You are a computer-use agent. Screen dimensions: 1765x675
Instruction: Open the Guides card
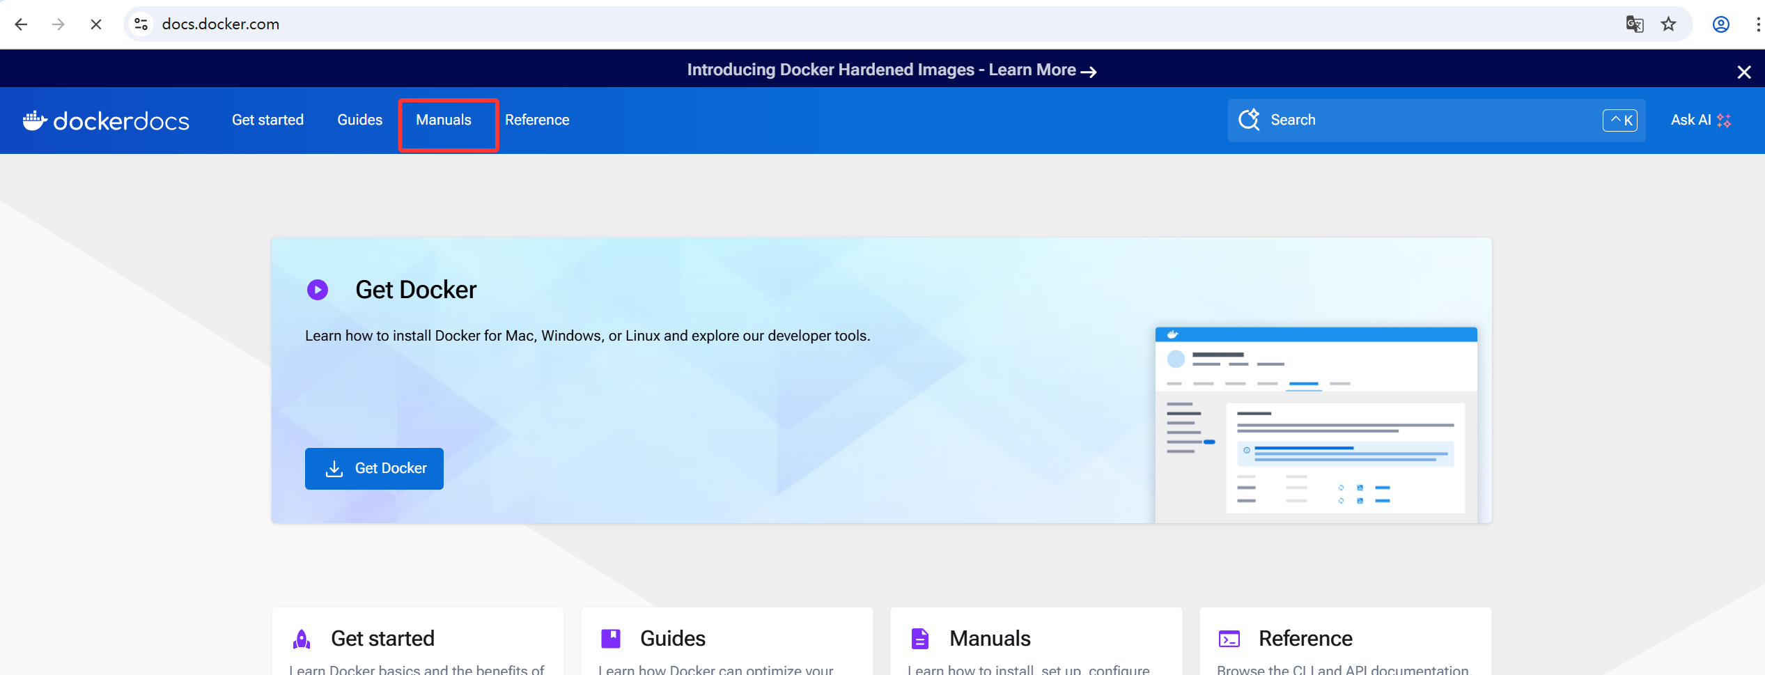click(x=726, y=642)
